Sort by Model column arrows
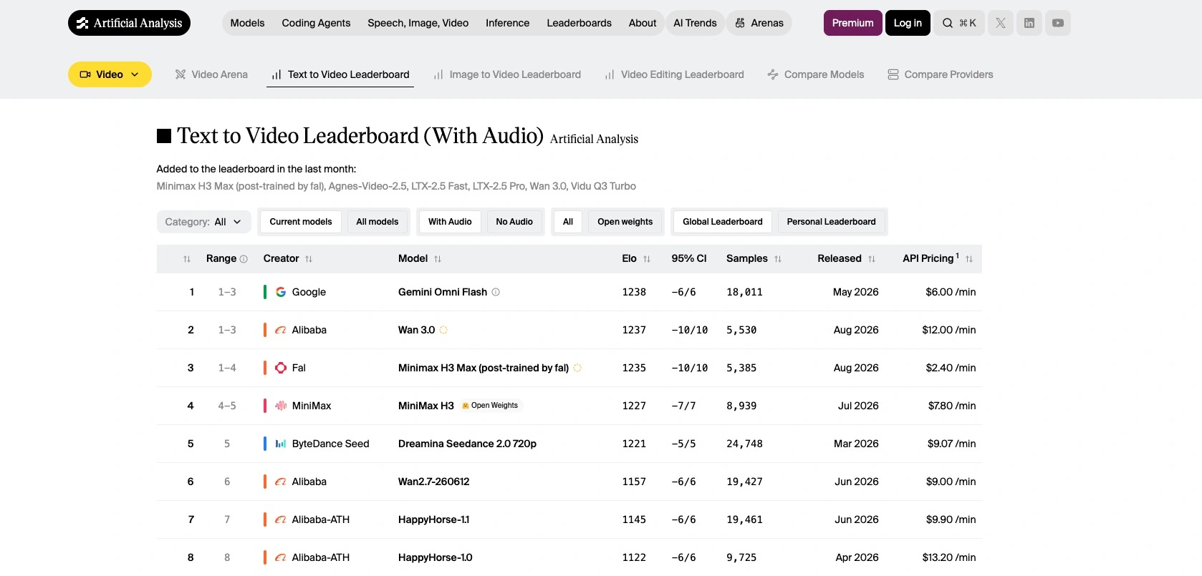Image resolution: width=1202 pixels, height=576 pixels. [438, 259]
